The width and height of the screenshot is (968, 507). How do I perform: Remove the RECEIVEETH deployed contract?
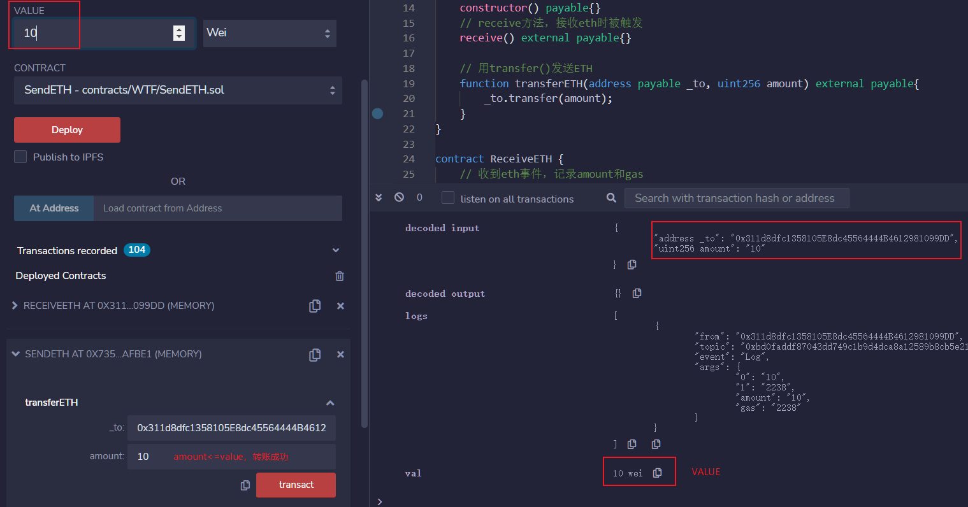tap(340, 306)
